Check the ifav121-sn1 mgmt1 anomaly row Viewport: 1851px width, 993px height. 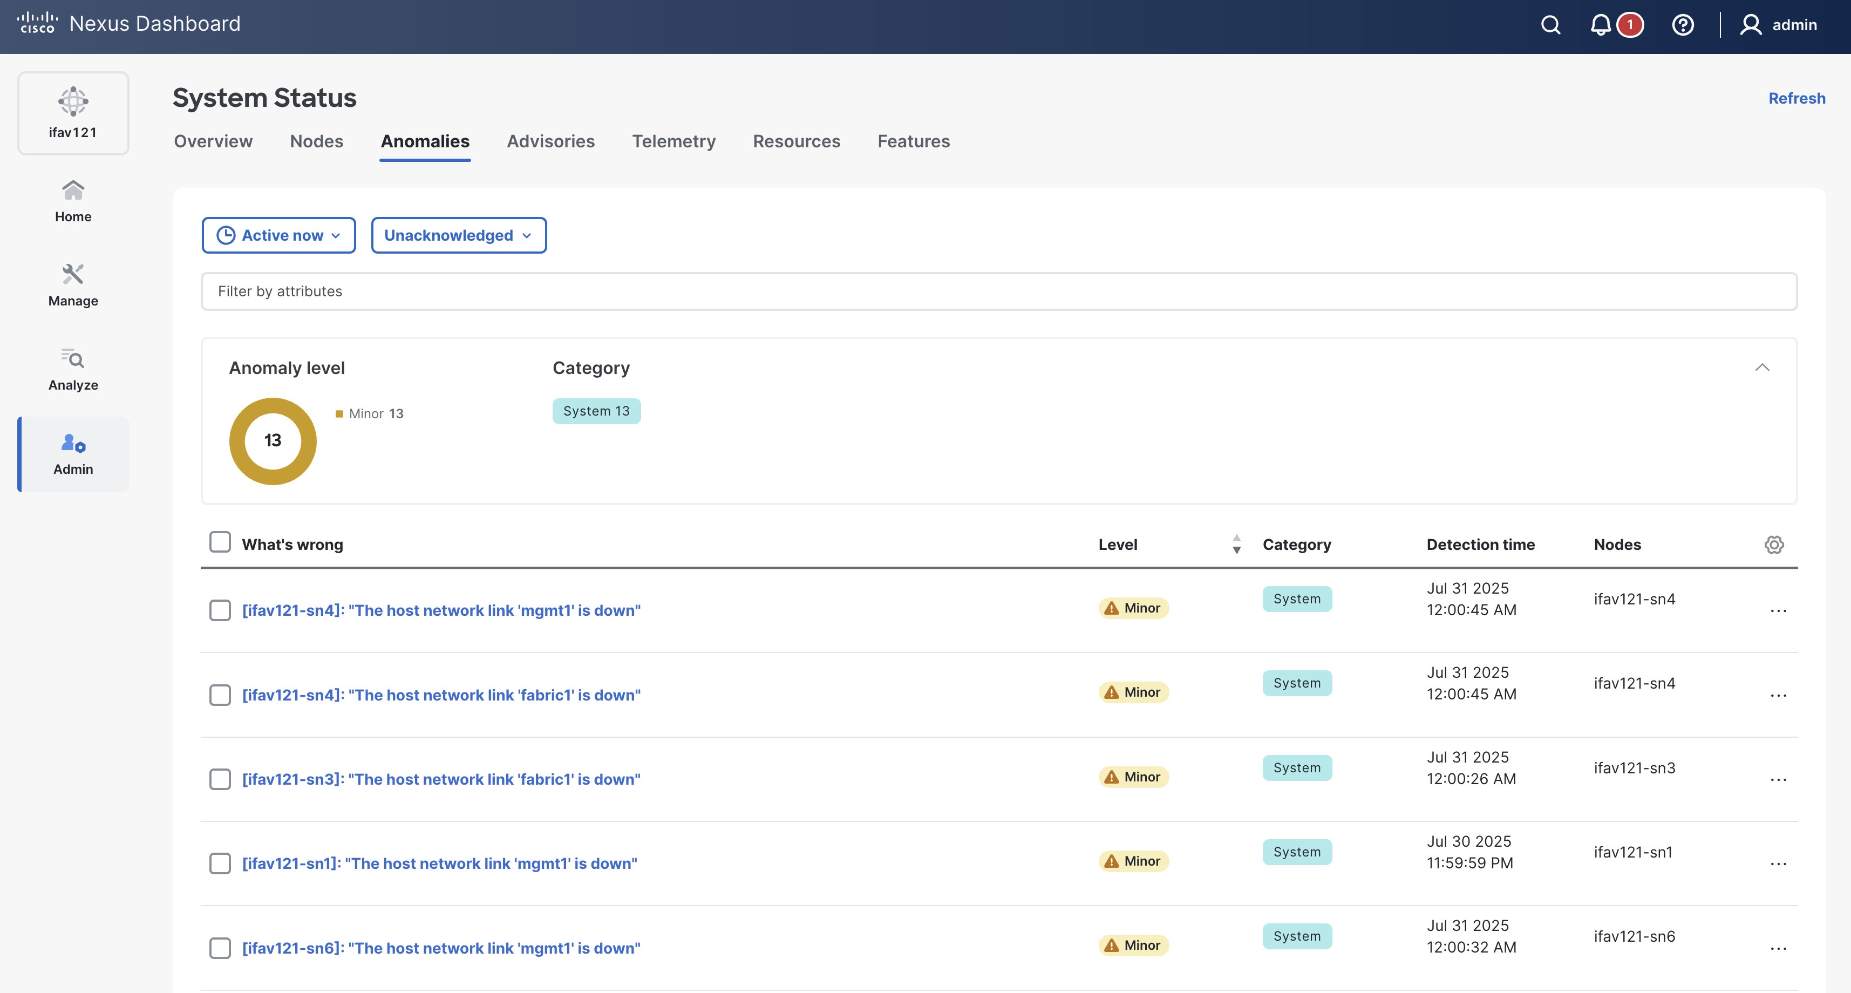(220, 863)
